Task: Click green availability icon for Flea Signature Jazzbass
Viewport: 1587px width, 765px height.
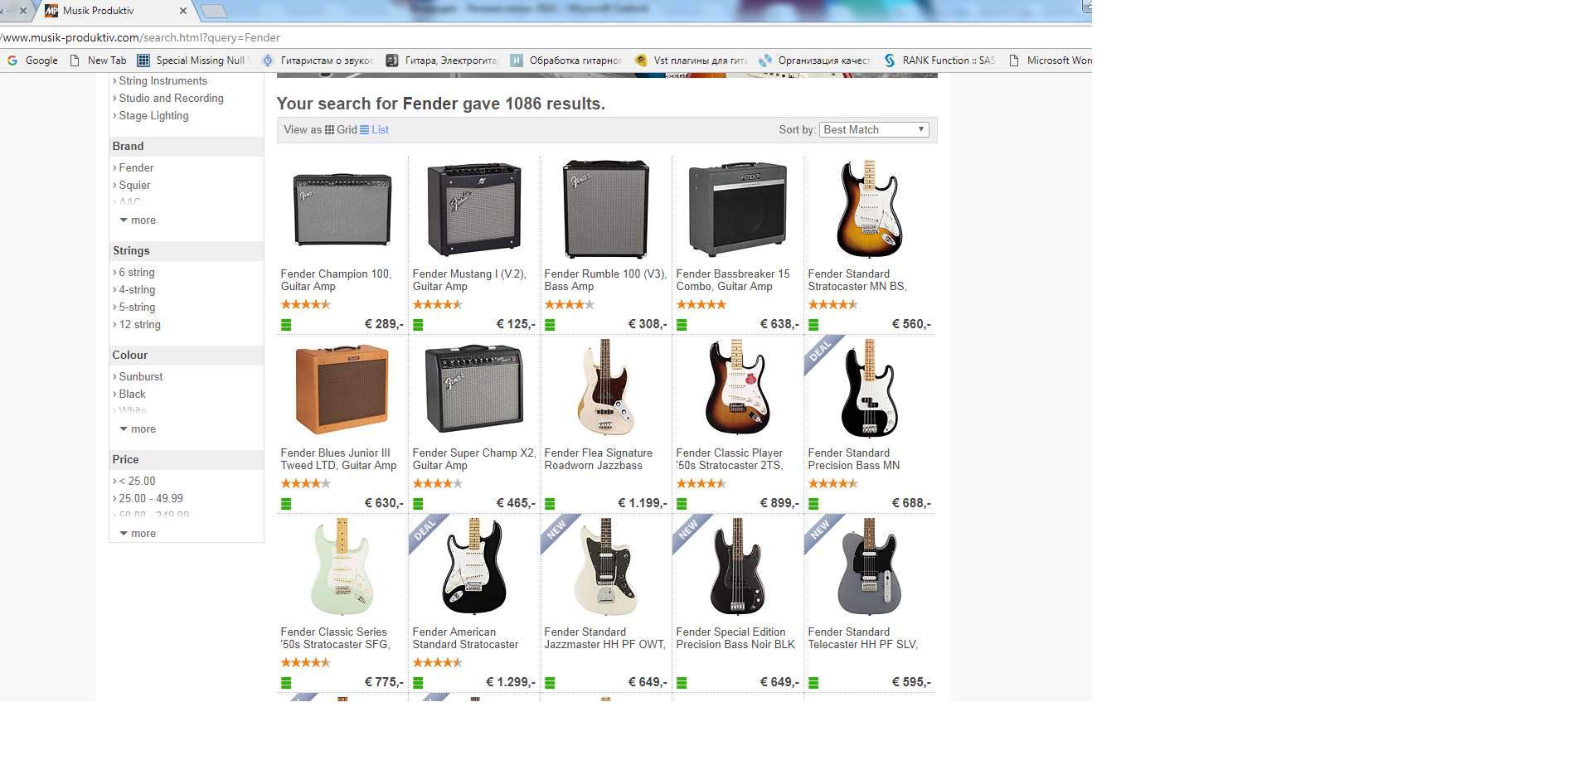Action: pos(550,504)
